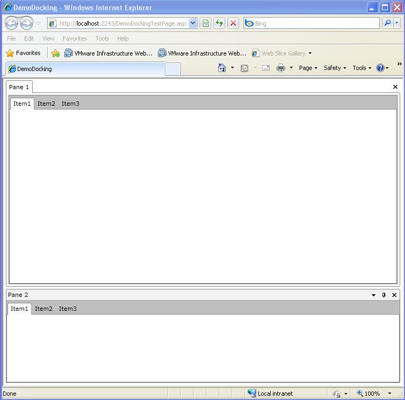Click the magnifier Search button

pos(387,23)
